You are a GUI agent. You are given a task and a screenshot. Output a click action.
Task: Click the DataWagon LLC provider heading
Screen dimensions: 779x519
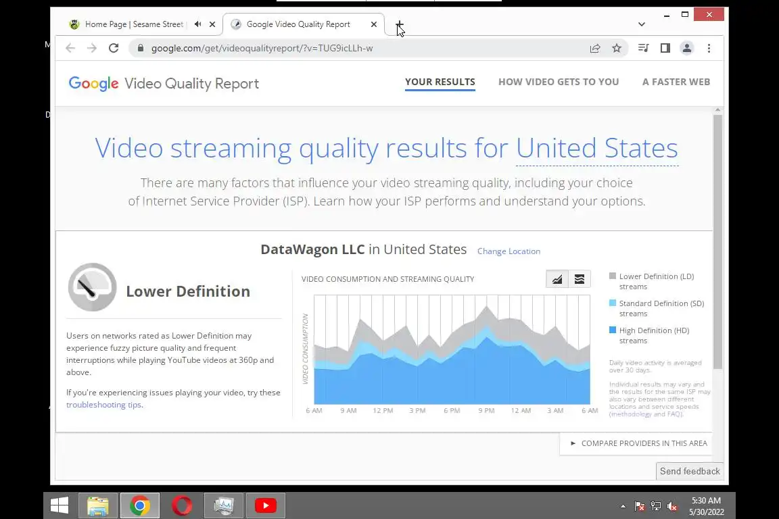(x=312, y=249)
